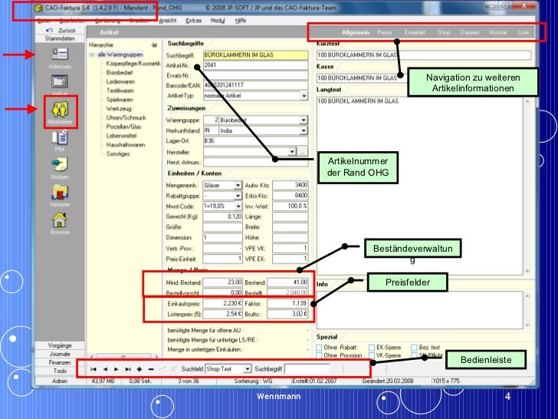Open the Hersteller dropdown arrow
Image resolution: width=558 pixels, height=419 pixels.
[292, 151]
